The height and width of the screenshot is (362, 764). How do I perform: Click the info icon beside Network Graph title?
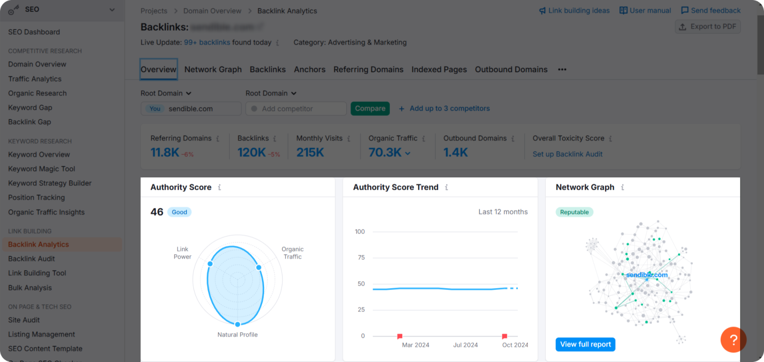622,187
